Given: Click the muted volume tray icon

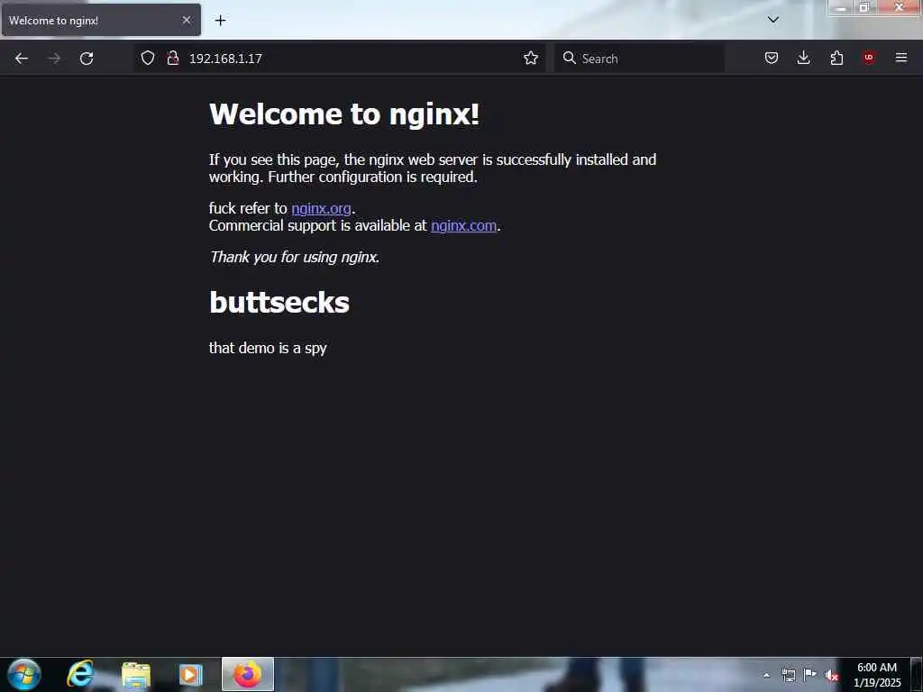Looking at the screenshot, I should coord(831,676).
